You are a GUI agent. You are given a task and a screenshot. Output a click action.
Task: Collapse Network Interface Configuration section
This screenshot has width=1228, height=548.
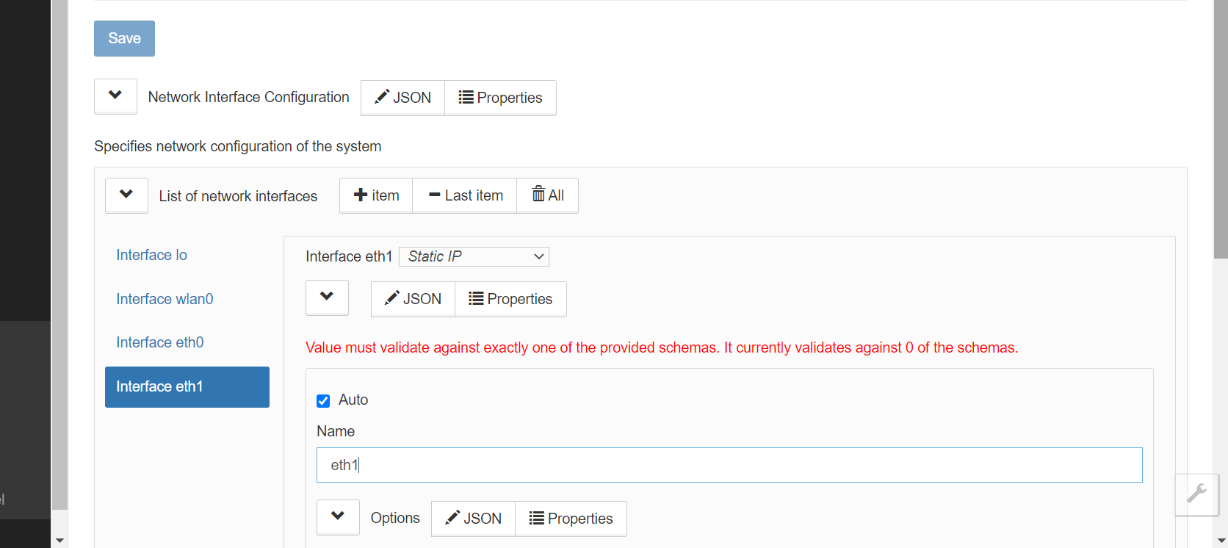(115, 96)
